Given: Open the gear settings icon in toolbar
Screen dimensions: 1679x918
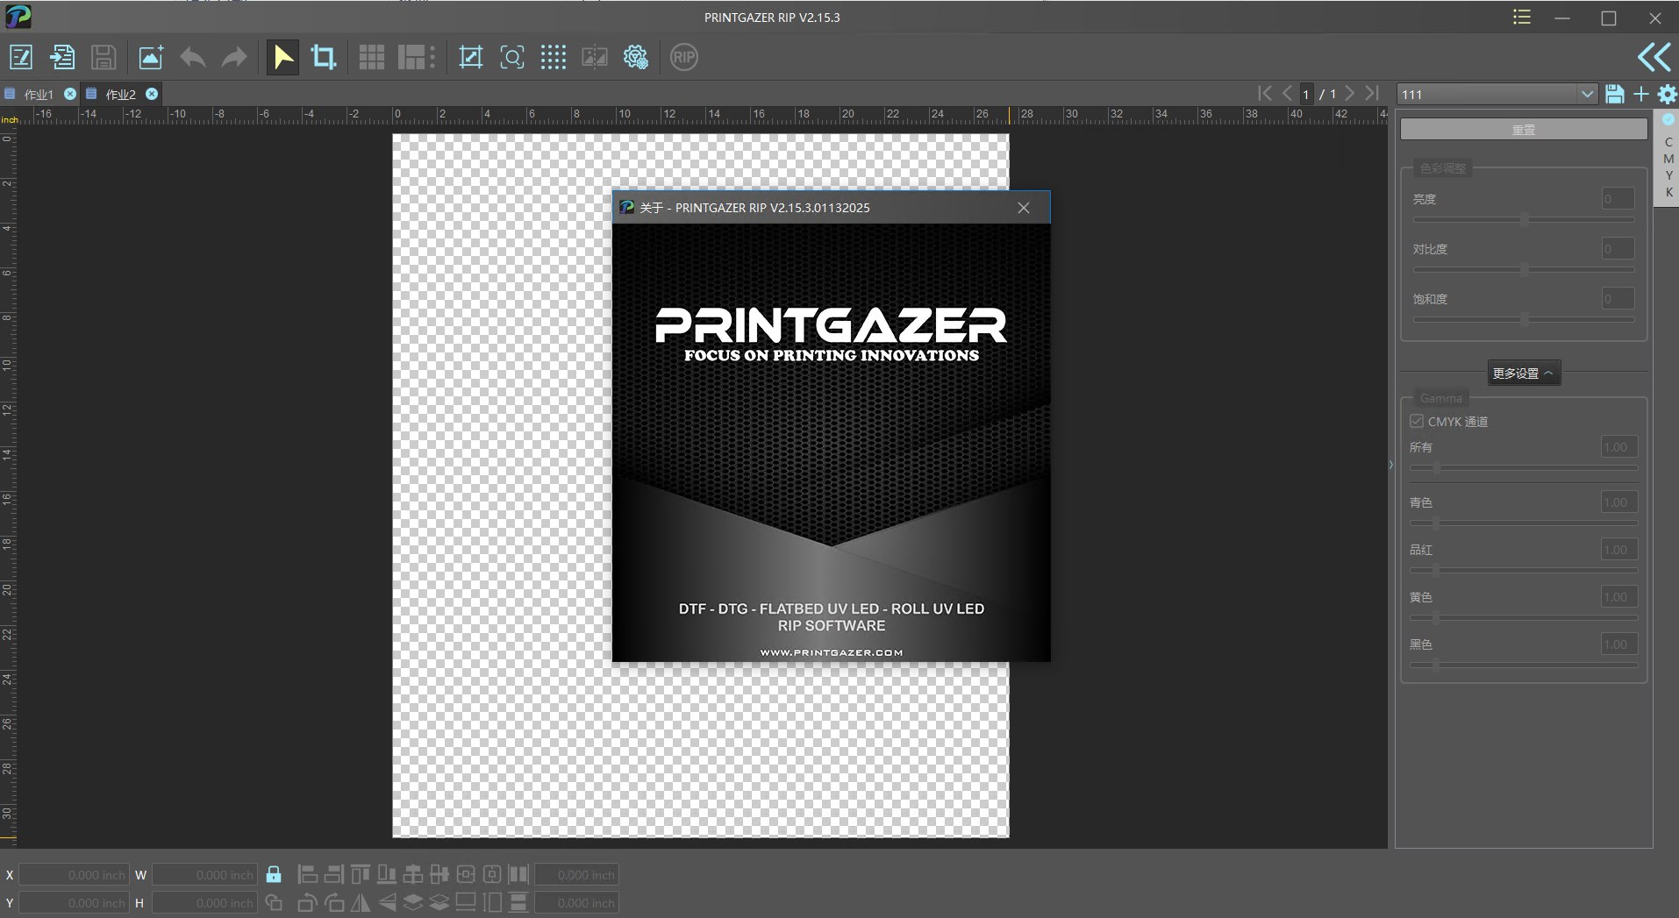Looking at the screenshot, I should [x=636, y=58].
